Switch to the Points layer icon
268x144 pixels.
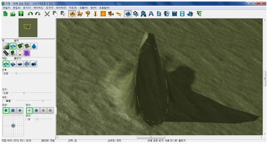pyautogui.click(x=95, y=14)
